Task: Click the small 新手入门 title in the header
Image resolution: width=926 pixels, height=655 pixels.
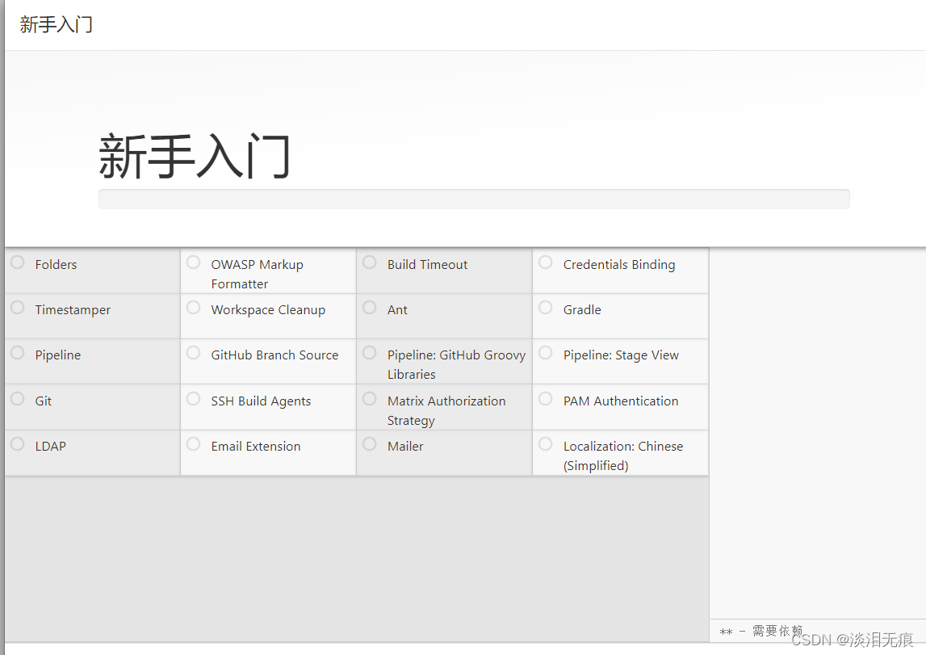Action: click(56, 24)
